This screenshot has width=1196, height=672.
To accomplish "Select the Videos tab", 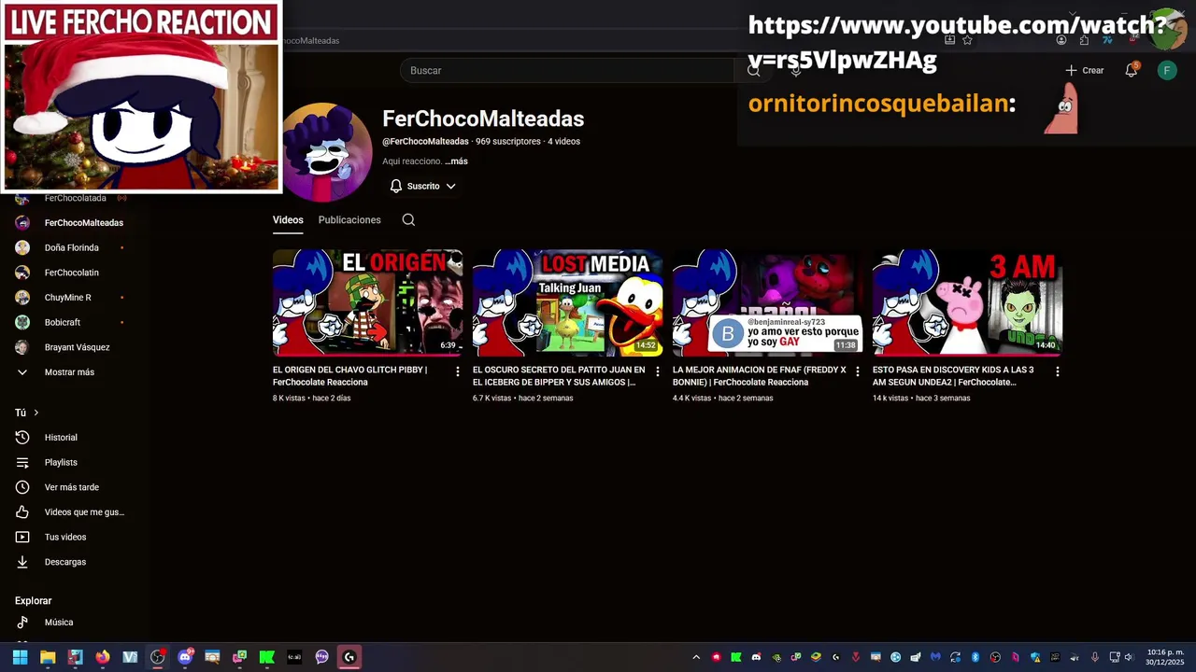I will [288, 220].
